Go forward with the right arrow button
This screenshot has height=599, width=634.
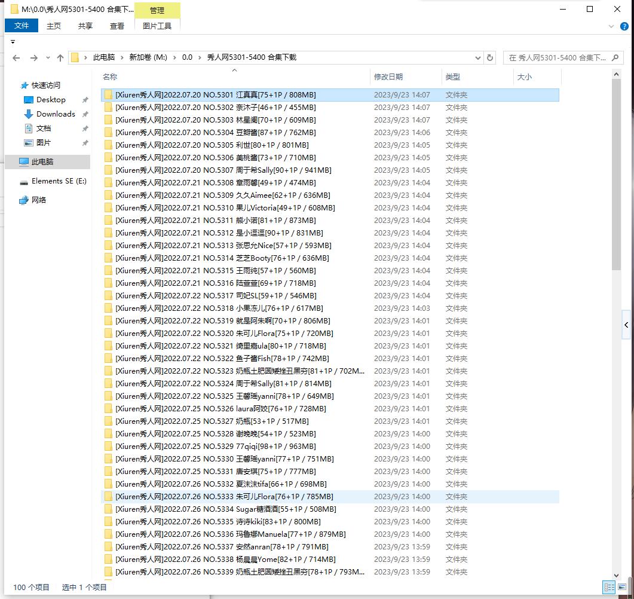coord(34,58)
